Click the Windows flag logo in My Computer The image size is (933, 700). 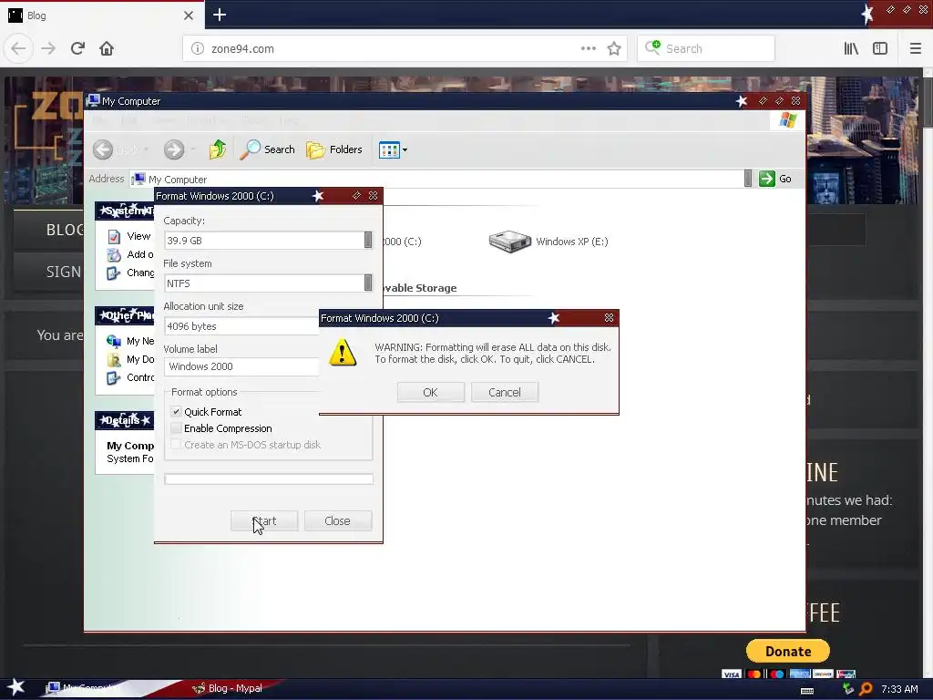coord(788,120)
